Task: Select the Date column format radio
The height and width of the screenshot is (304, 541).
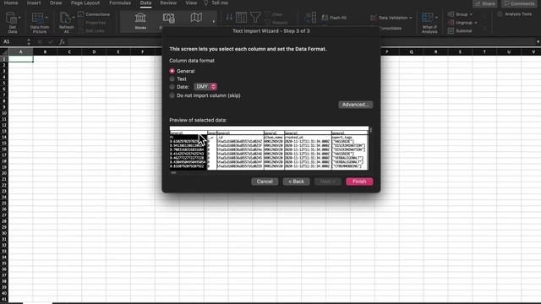Action: (172, 87)
